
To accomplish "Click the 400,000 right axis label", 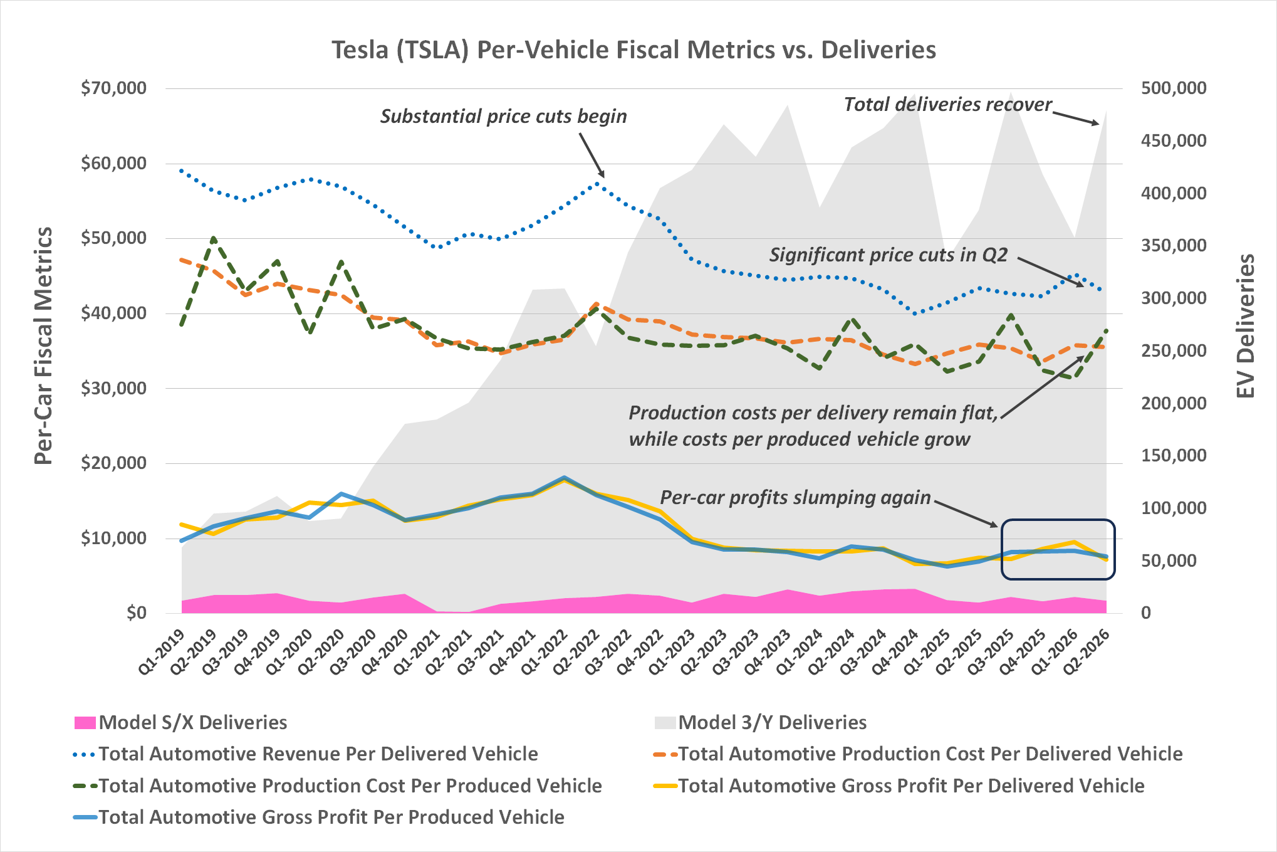I will tap(1174, 194).
